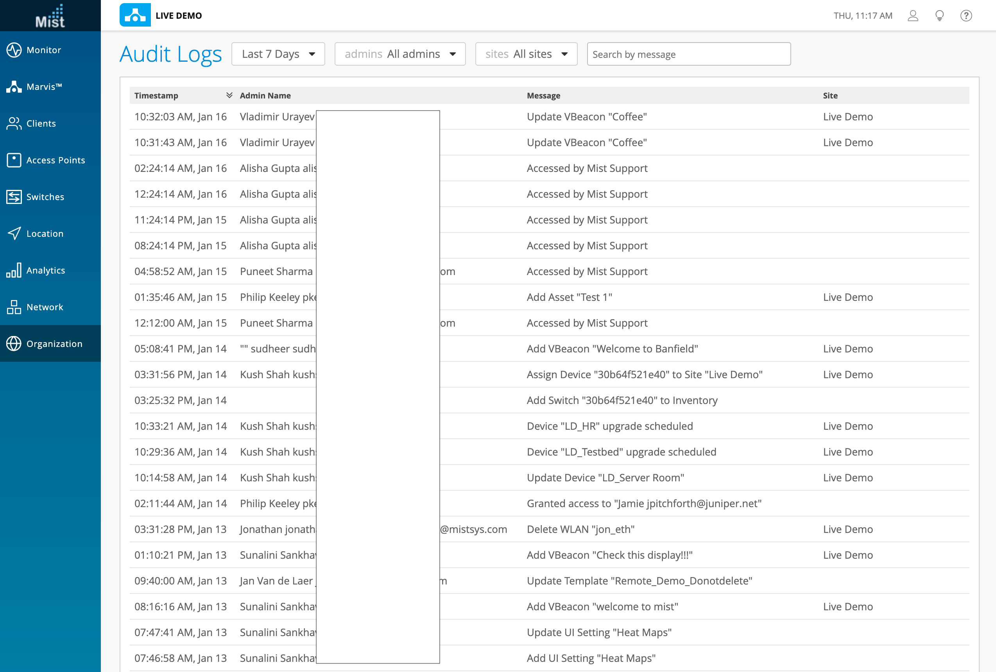Expand the All sites filter dropdown
This screenshot has width=996, height=672.
click(x=526, y=54)
